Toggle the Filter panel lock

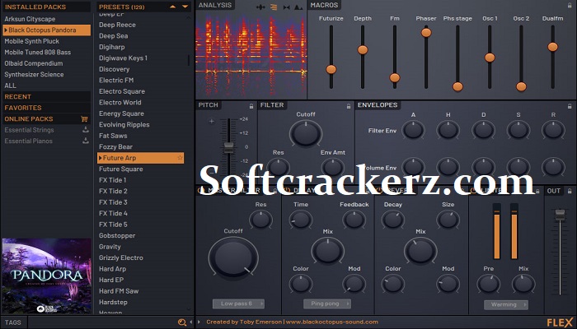[349, 106]
